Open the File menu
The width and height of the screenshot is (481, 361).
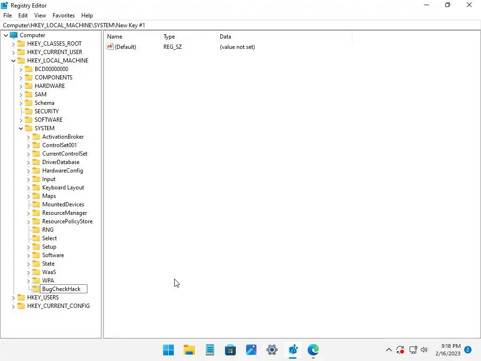pos(8,16)
